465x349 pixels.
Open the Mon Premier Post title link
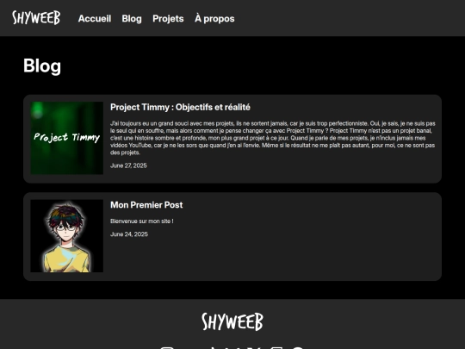click(x=146, y=205)
